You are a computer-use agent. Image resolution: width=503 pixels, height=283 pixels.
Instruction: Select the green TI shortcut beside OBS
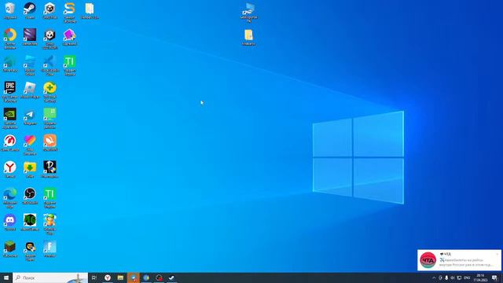tap(50, 198)
